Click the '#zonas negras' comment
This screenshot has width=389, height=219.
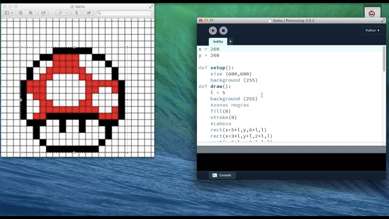(x=230, y=105)
